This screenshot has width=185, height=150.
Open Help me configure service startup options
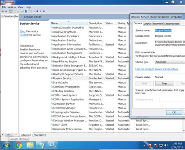click(x=157, y=69)
